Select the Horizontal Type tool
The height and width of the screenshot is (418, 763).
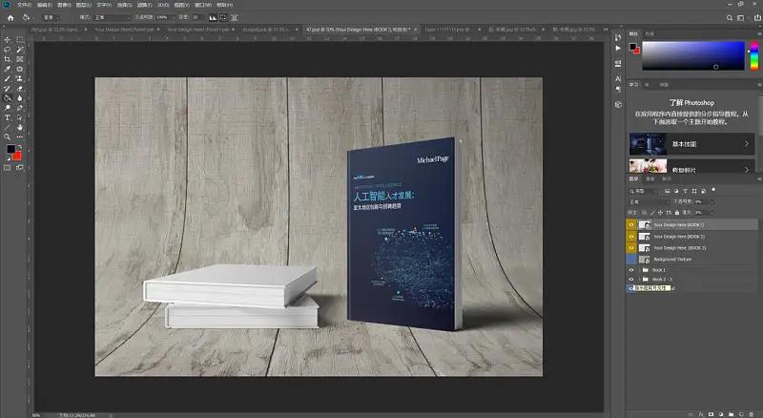[8, 117]
